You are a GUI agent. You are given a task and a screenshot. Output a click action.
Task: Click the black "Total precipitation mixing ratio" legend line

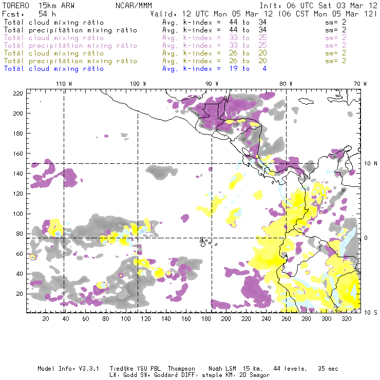tap(70, 30)
